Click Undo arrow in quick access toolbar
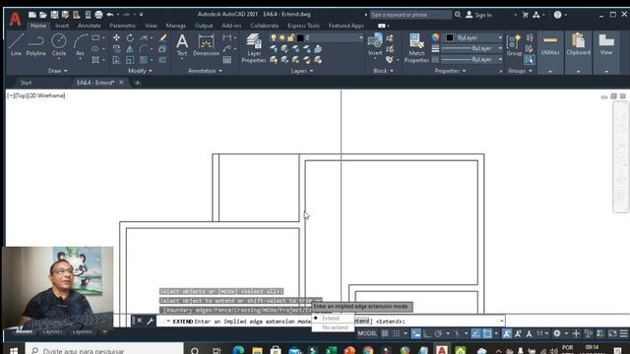Viewport: 630px width, 354px height. click(x=109, y=15)
